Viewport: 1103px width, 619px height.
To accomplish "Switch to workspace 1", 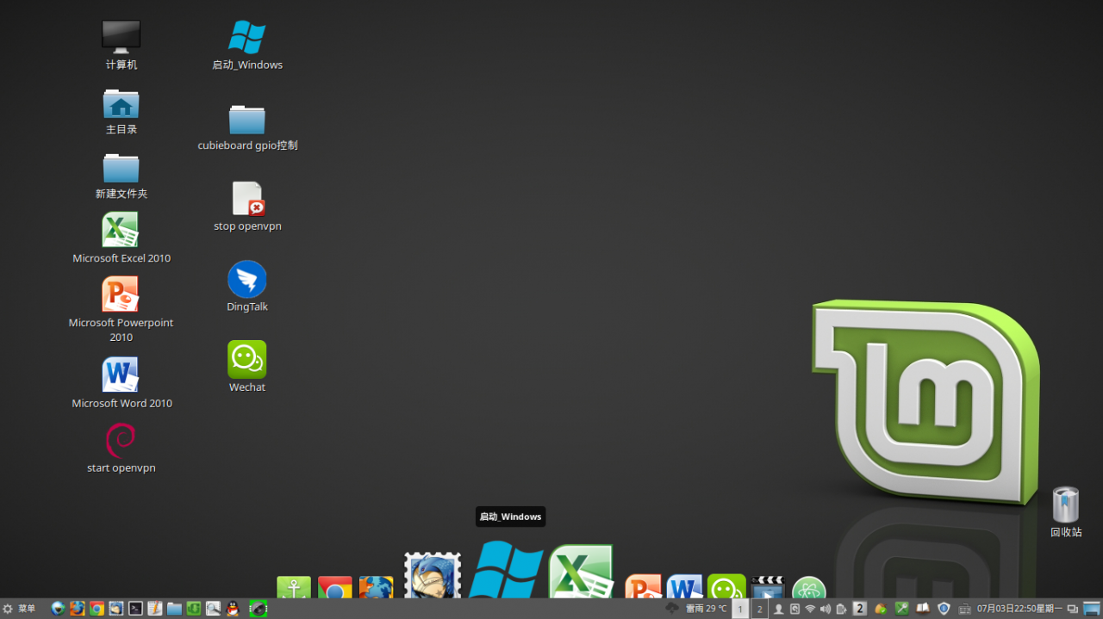I will 740,609.
